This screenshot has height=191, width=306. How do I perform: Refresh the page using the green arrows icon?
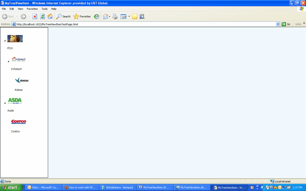coord(42,17)
